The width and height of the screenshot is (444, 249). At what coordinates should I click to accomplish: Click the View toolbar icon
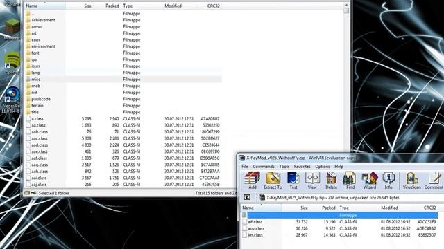tap(312, 181)
